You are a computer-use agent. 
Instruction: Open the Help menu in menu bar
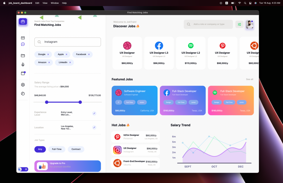pos(64,3)
